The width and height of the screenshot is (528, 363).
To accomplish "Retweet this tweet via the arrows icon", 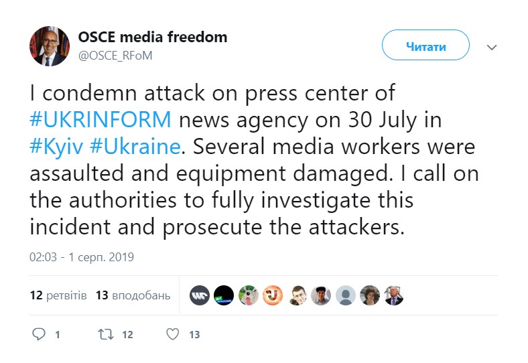I will coord(106,334).
